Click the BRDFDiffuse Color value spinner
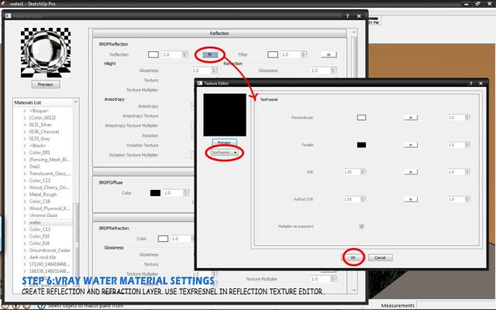 [186, 193]
